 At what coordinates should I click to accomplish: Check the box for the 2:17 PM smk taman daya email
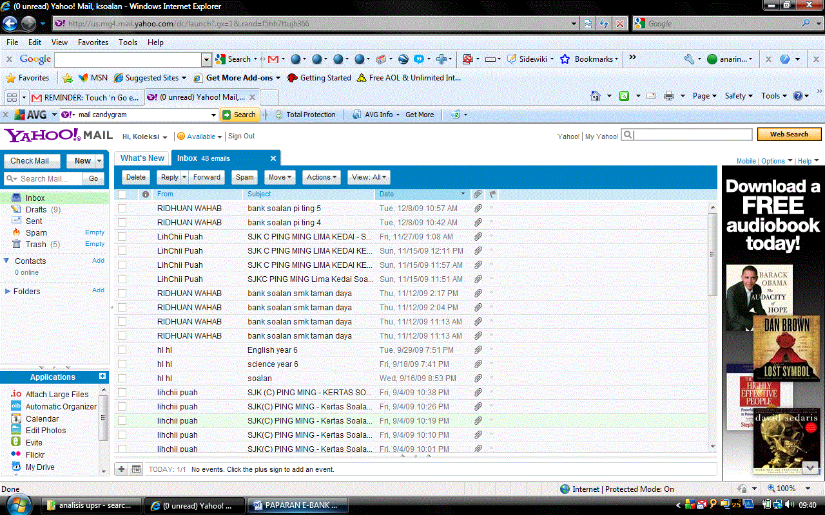(x=122, y=294)
